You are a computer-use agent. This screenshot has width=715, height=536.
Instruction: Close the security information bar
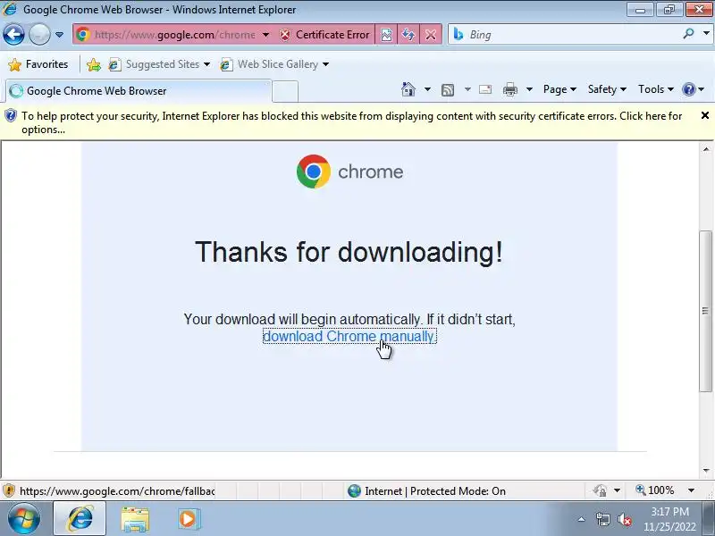(705, 115)
